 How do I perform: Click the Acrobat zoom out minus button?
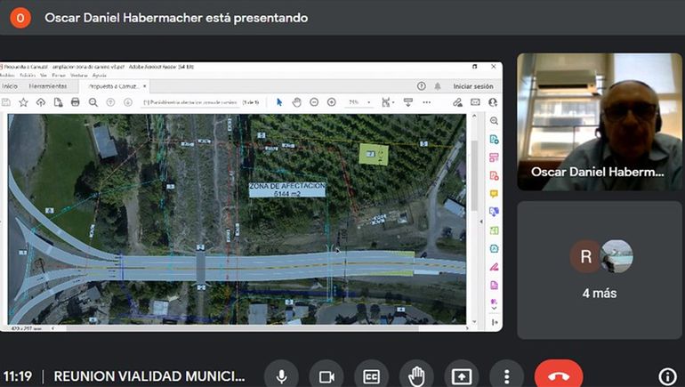pos(314,102)
